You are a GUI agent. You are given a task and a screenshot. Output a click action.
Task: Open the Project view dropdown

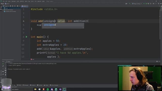tap(6, 6)
